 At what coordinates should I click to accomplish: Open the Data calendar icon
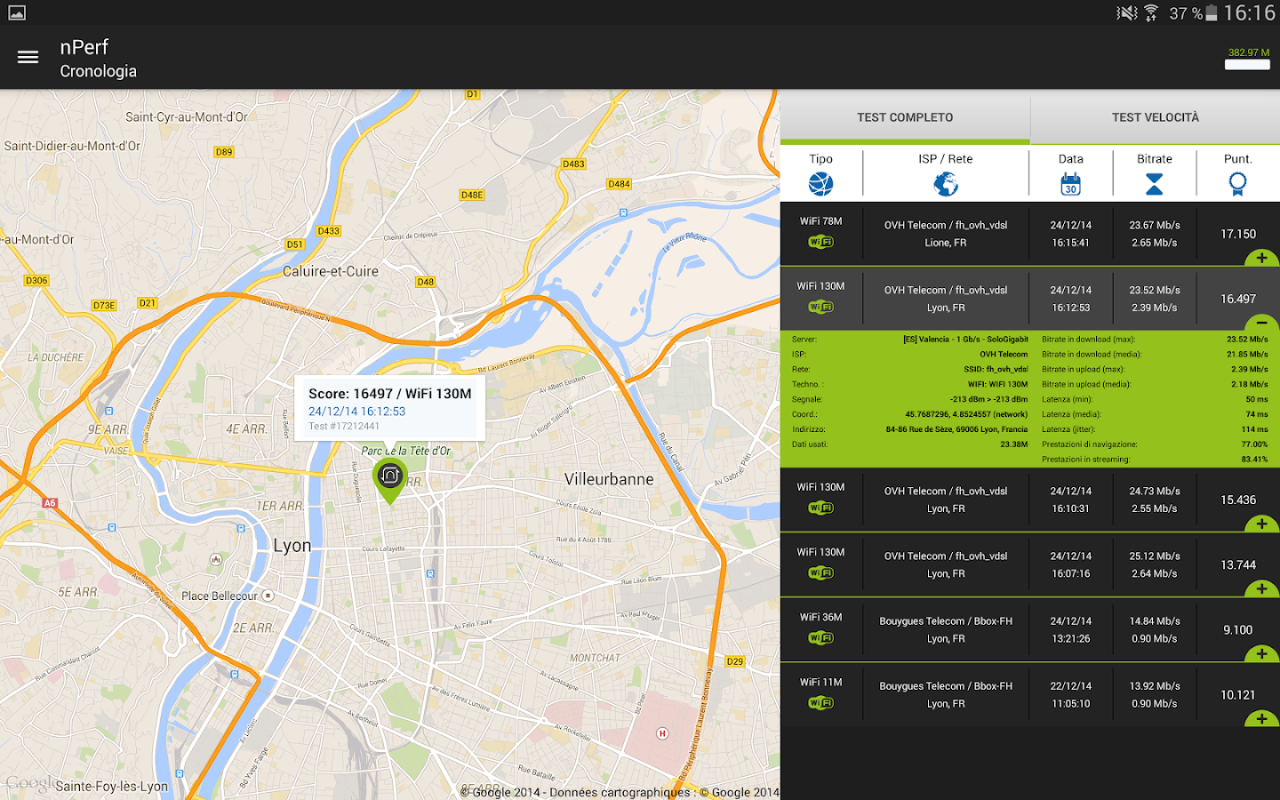[1070, 184]
